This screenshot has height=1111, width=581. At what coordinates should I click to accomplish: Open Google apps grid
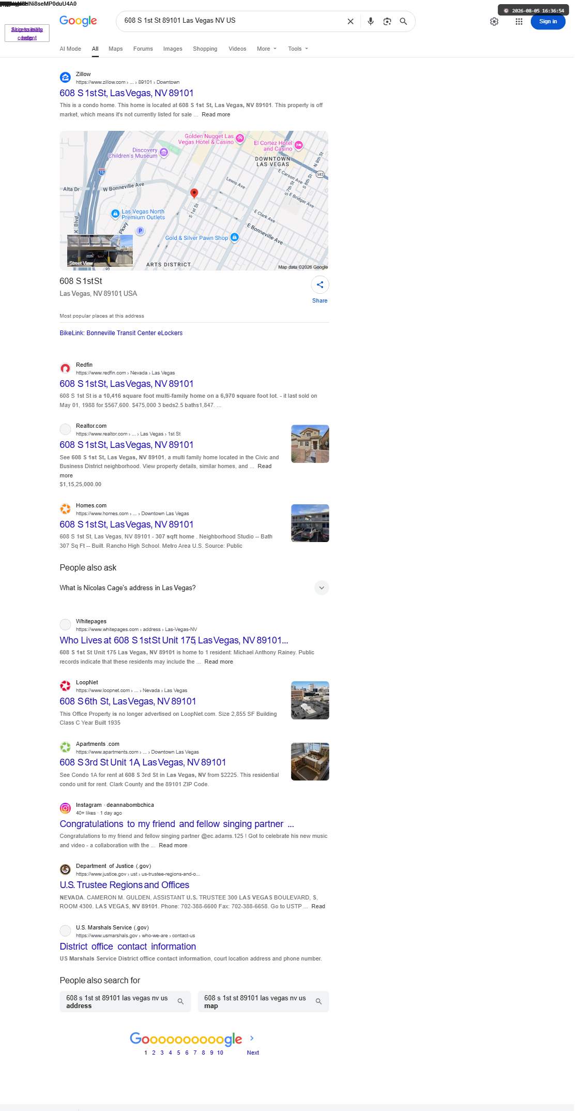tap(519, 21)
